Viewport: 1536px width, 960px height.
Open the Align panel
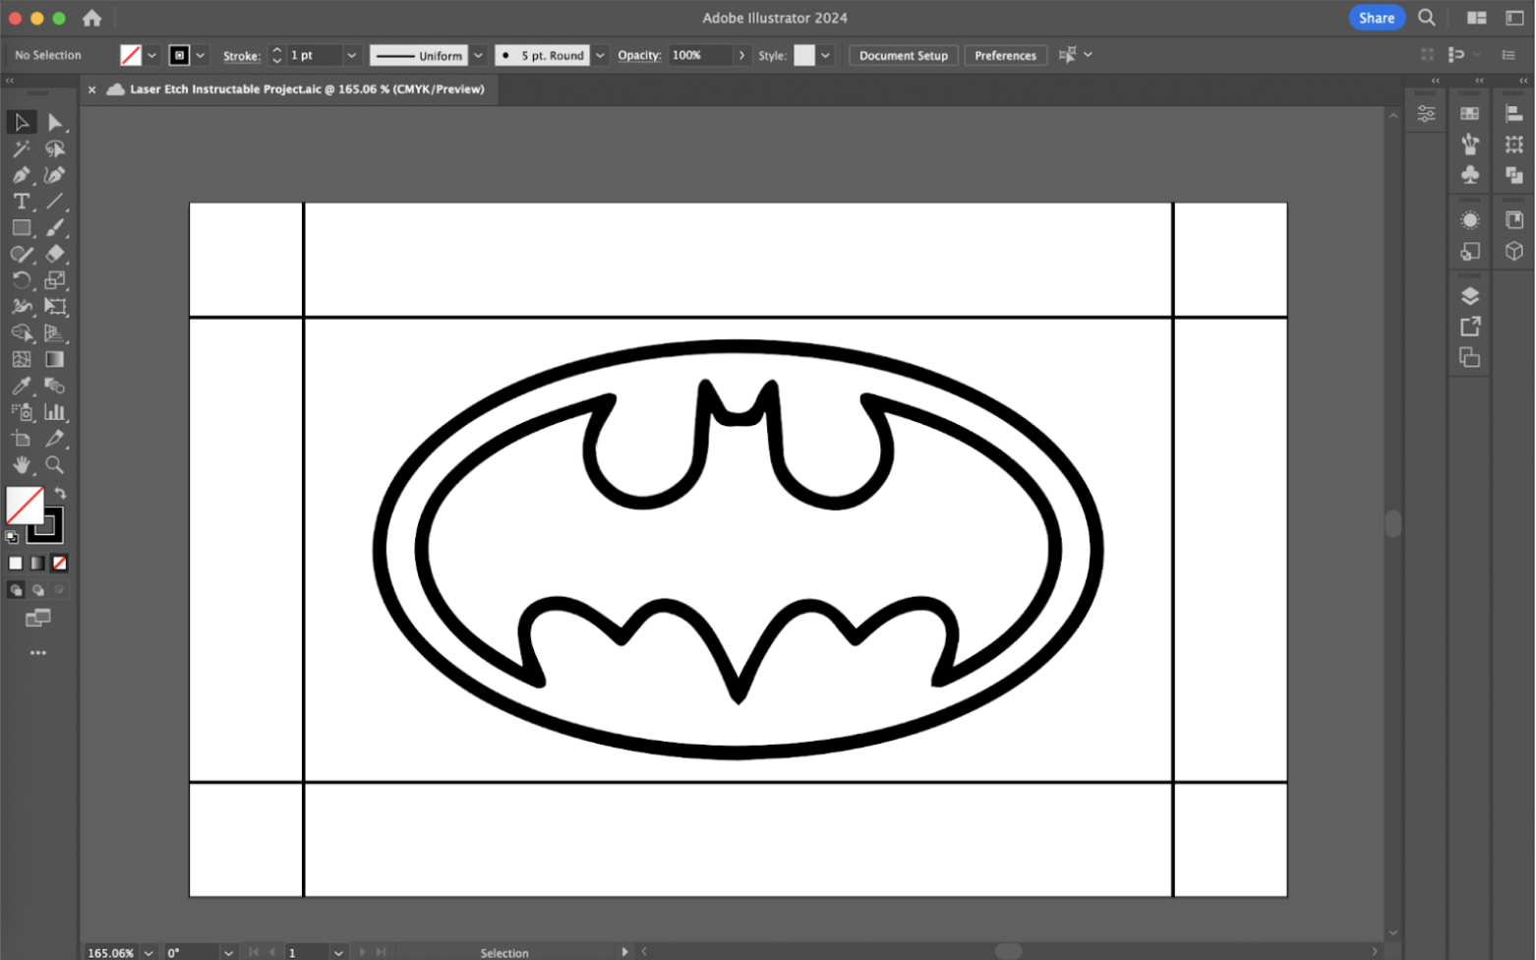pos(1514,114)
